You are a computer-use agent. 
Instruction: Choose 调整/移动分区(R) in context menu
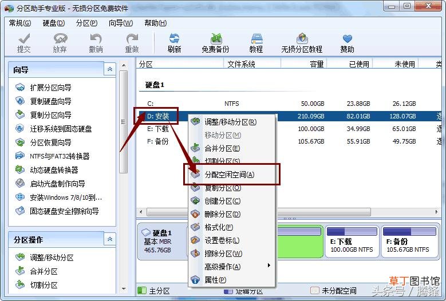tap(232, 122)
